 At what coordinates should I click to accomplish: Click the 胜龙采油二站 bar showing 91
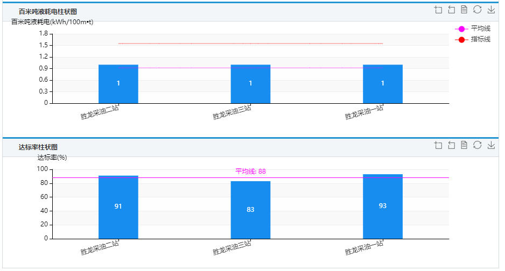pyautogui.click(x=118, y=207)
